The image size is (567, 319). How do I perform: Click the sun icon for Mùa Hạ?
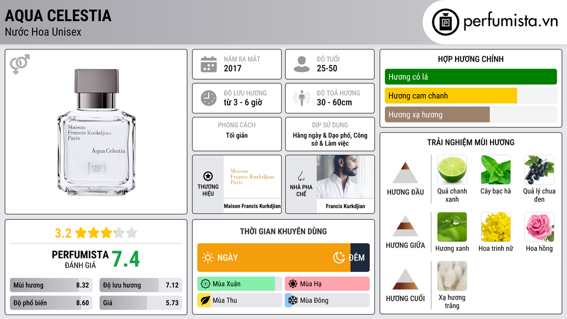click(293, 284)
